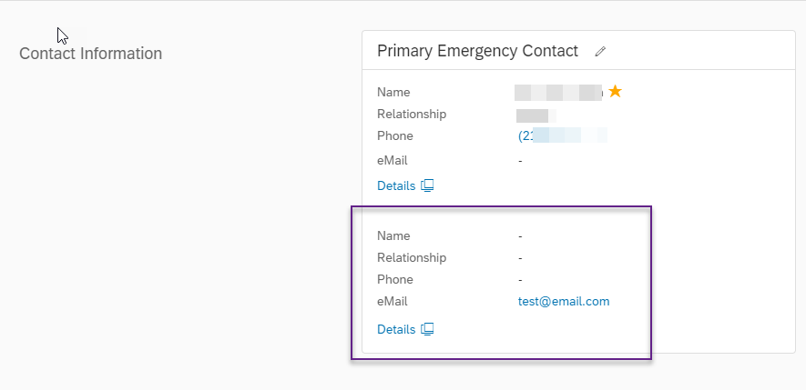Click the Contact Information section title
Screen dimensions: 806x390
point(90,54)
